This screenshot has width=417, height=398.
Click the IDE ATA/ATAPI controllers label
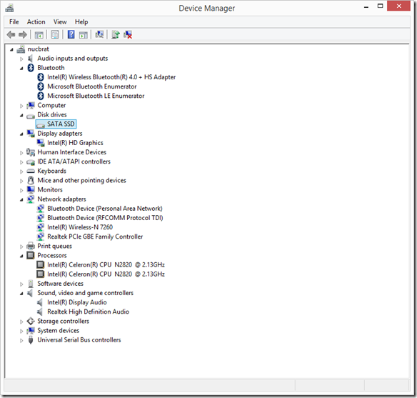pos(74,161)
